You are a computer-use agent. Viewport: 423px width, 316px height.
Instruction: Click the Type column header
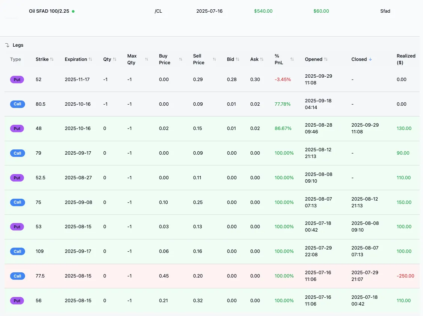pyautogui.click(x=15, y=59)
